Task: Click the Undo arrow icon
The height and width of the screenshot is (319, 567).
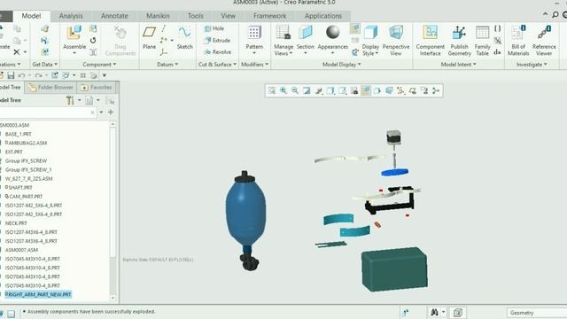Action: [x=21, y=75]
